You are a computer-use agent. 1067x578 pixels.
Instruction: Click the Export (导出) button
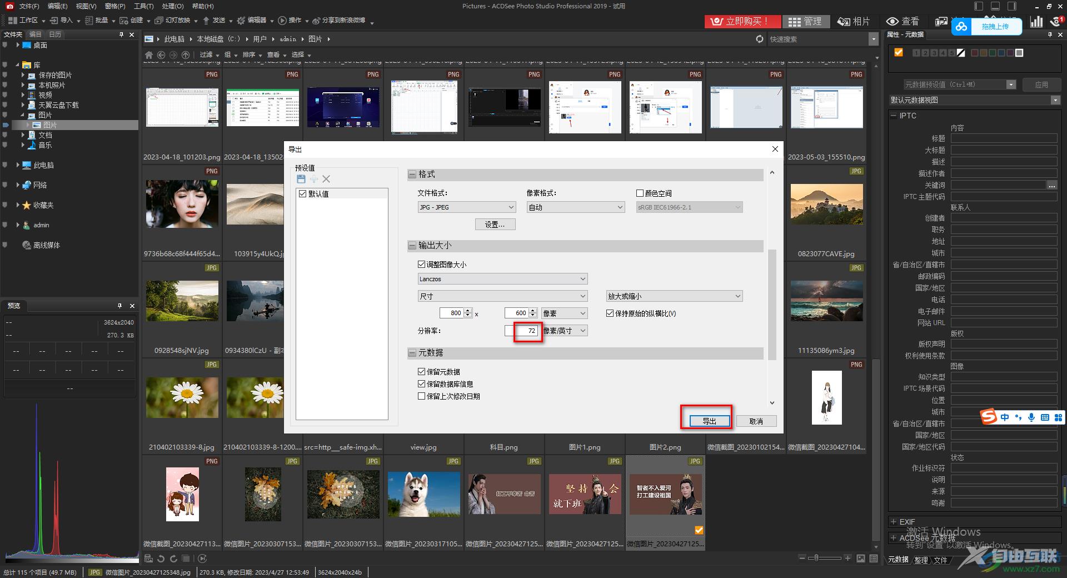point(709,421)
